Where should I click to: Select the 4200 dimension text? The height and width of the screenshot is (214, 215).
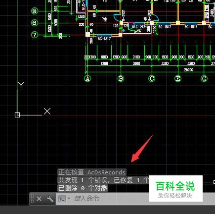pyautogui.click(x=104, y=63)
